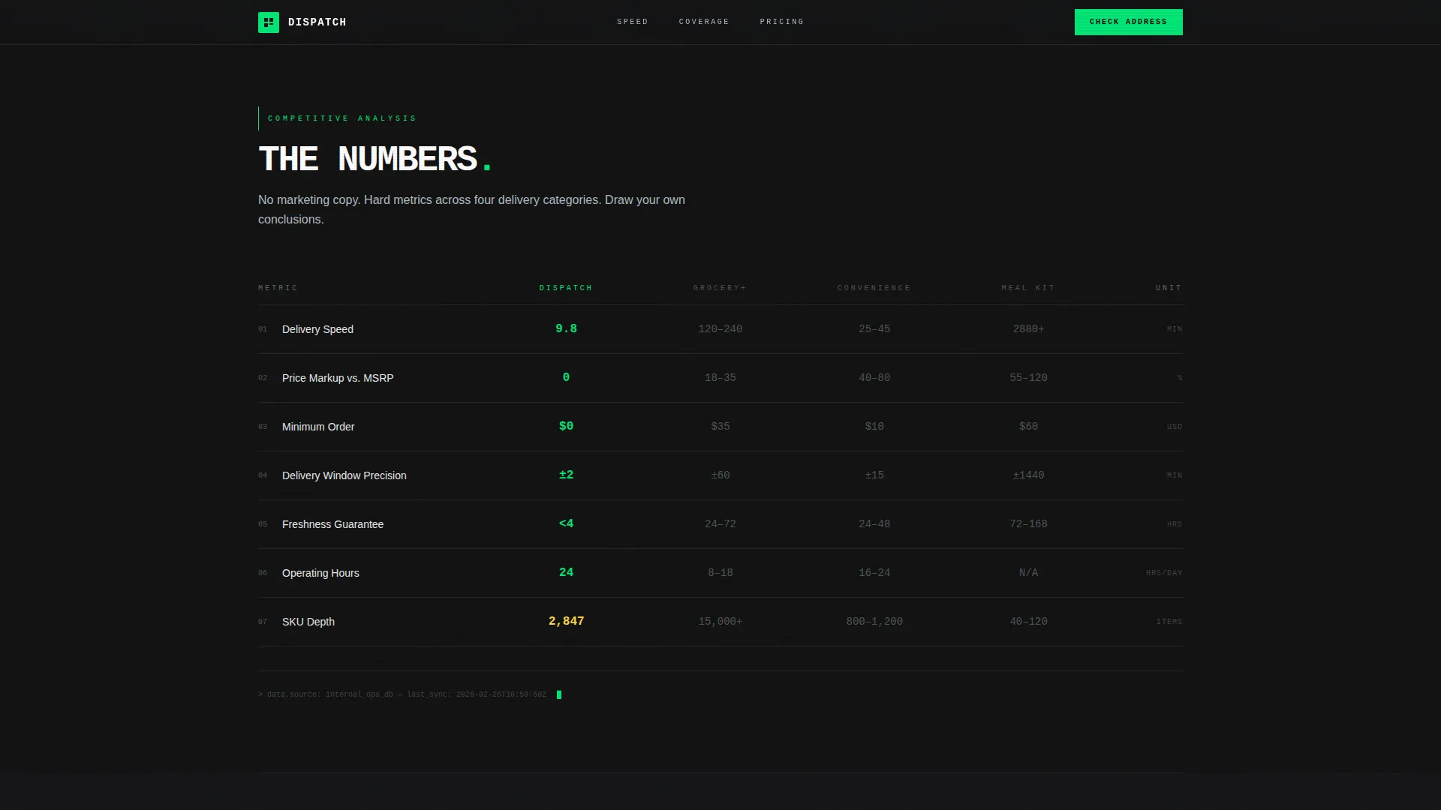Screen dimensions: 1441x810
Task: Click the Metric column header
Action: [x=278, y=288]
